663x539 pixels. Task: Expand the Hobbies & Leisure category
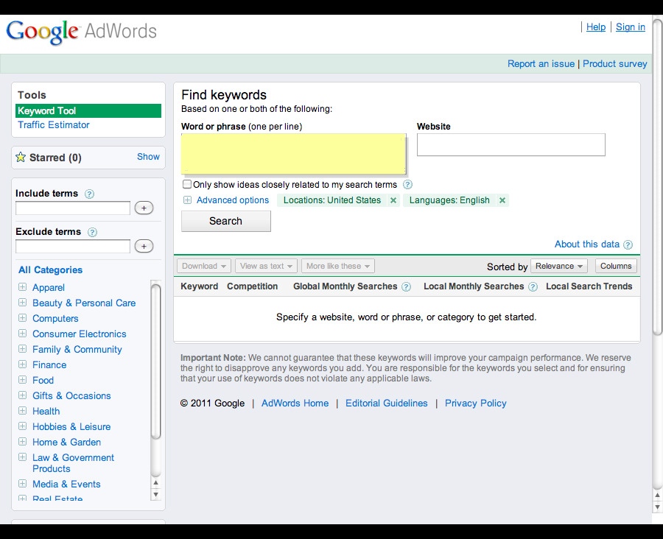point(22,426)
